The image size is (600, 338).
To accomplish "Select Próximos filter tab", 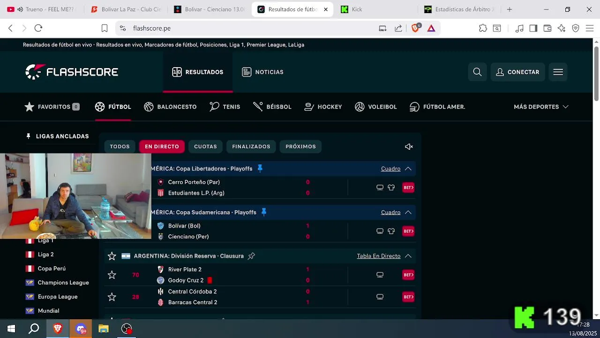I will tap(300, 146).
